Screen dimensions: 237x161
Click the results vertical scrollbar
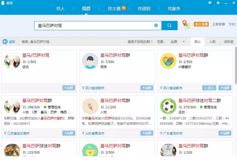[x=236, y=65]
